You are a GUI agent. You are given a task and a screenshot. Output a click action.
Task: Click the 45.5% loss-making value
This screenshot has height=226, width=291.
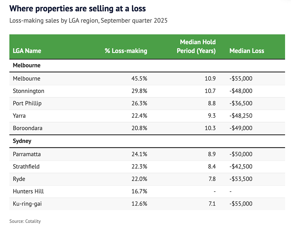(140, 79)
